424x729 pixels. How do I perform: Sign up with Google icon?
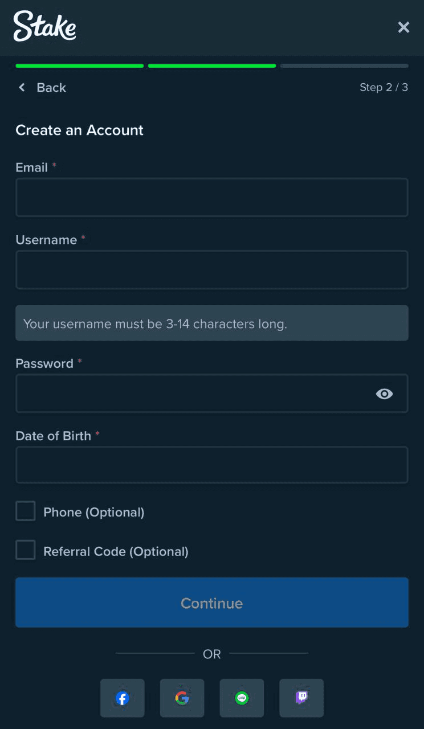[x=182, y=698]
